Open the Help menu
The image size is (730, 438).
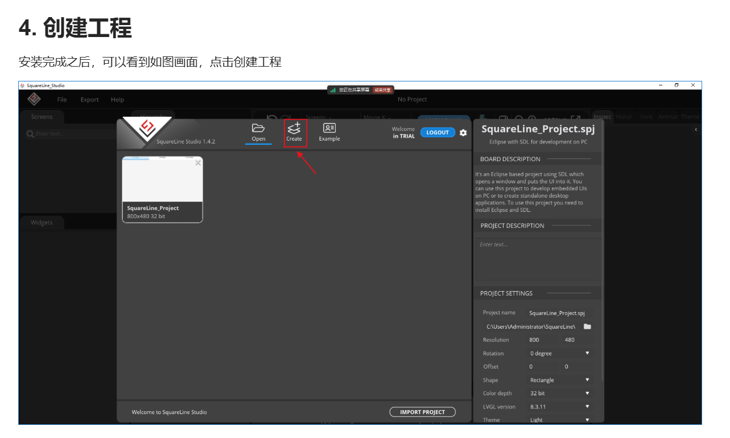[117, 100]
